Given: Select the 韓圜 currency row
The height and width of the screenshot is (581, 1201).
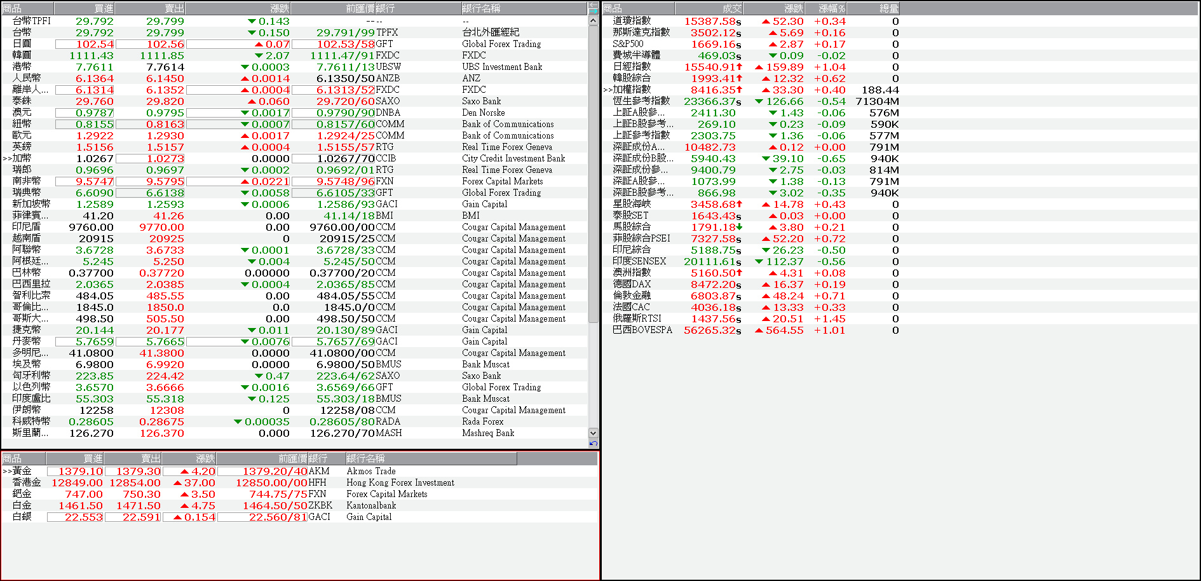Looking at the screenshot, I should point(294,55).
